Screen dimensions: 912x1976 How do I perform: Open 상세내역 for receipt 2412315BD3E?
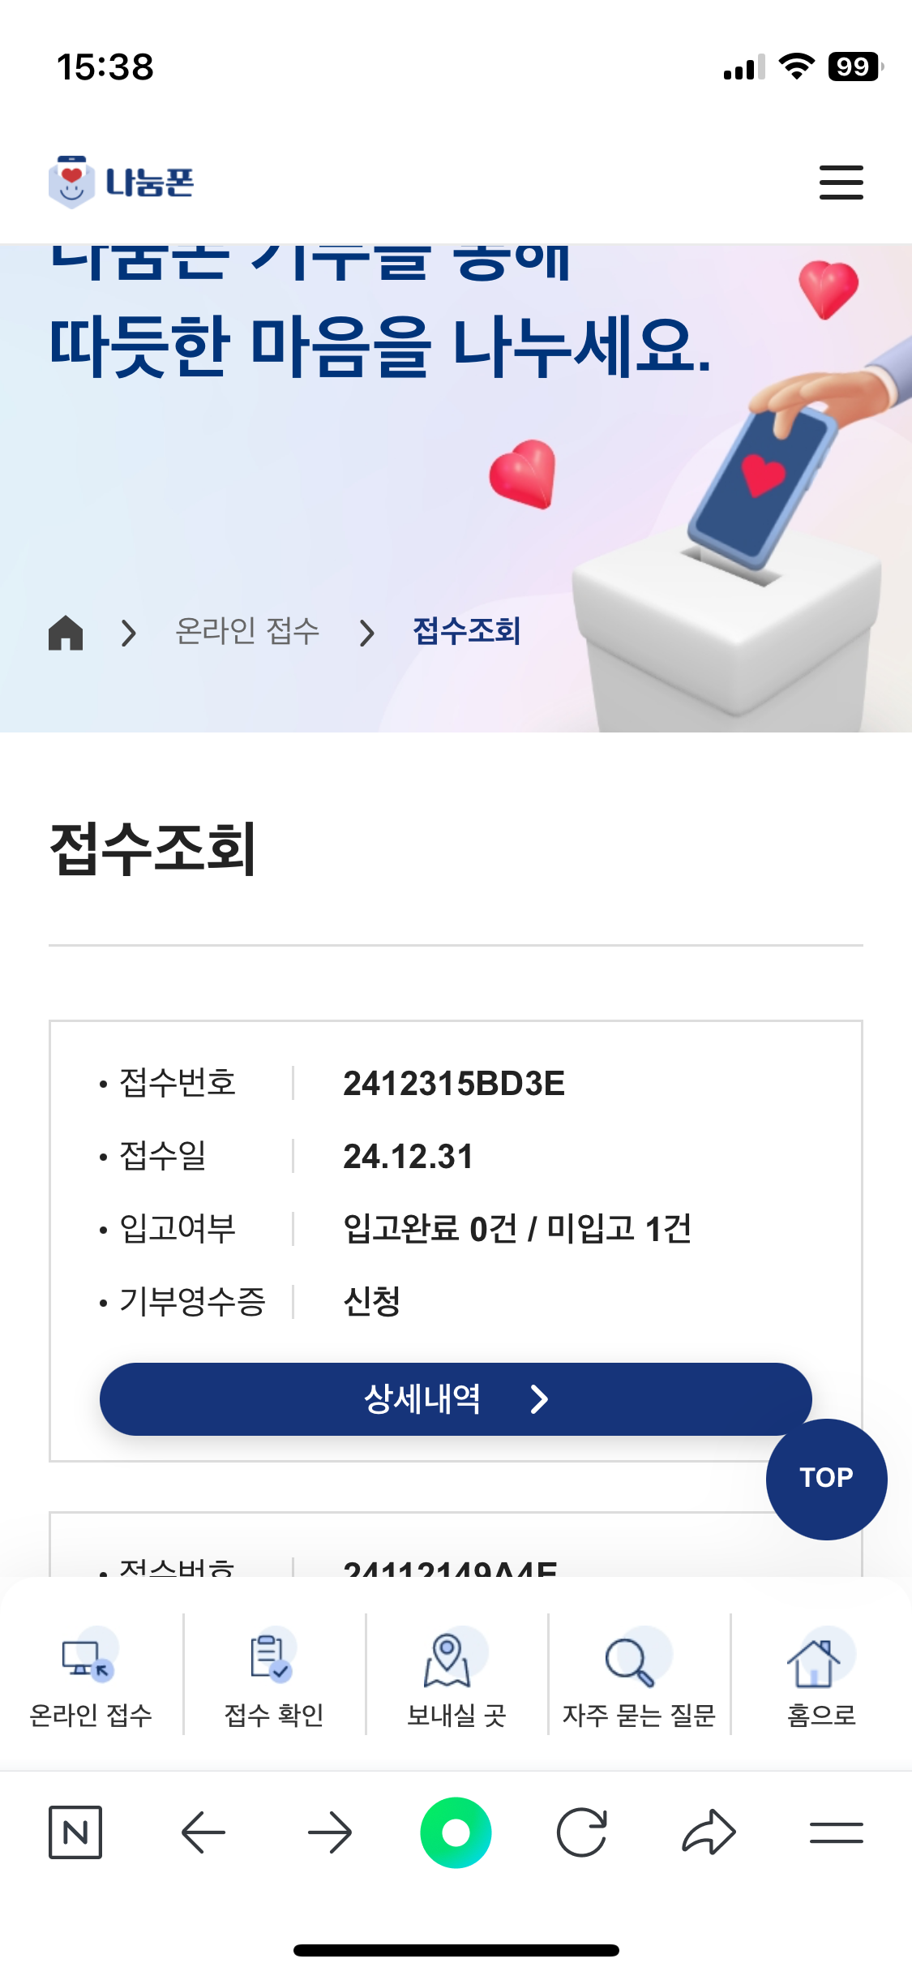(456, 1399)
